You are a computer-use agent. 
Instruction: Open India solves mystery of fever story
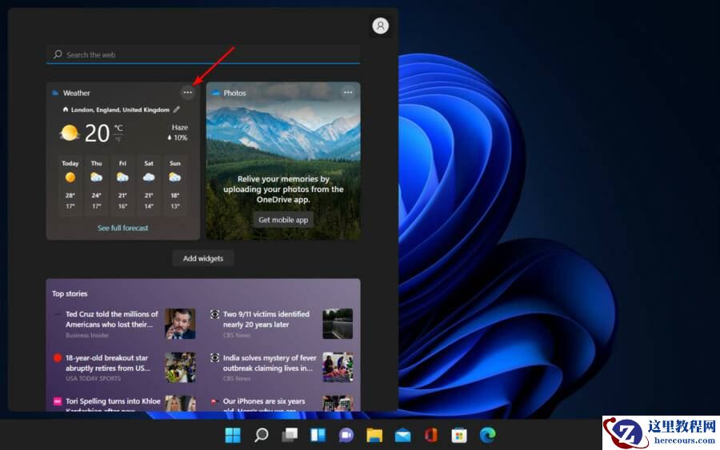pos(270,363)
